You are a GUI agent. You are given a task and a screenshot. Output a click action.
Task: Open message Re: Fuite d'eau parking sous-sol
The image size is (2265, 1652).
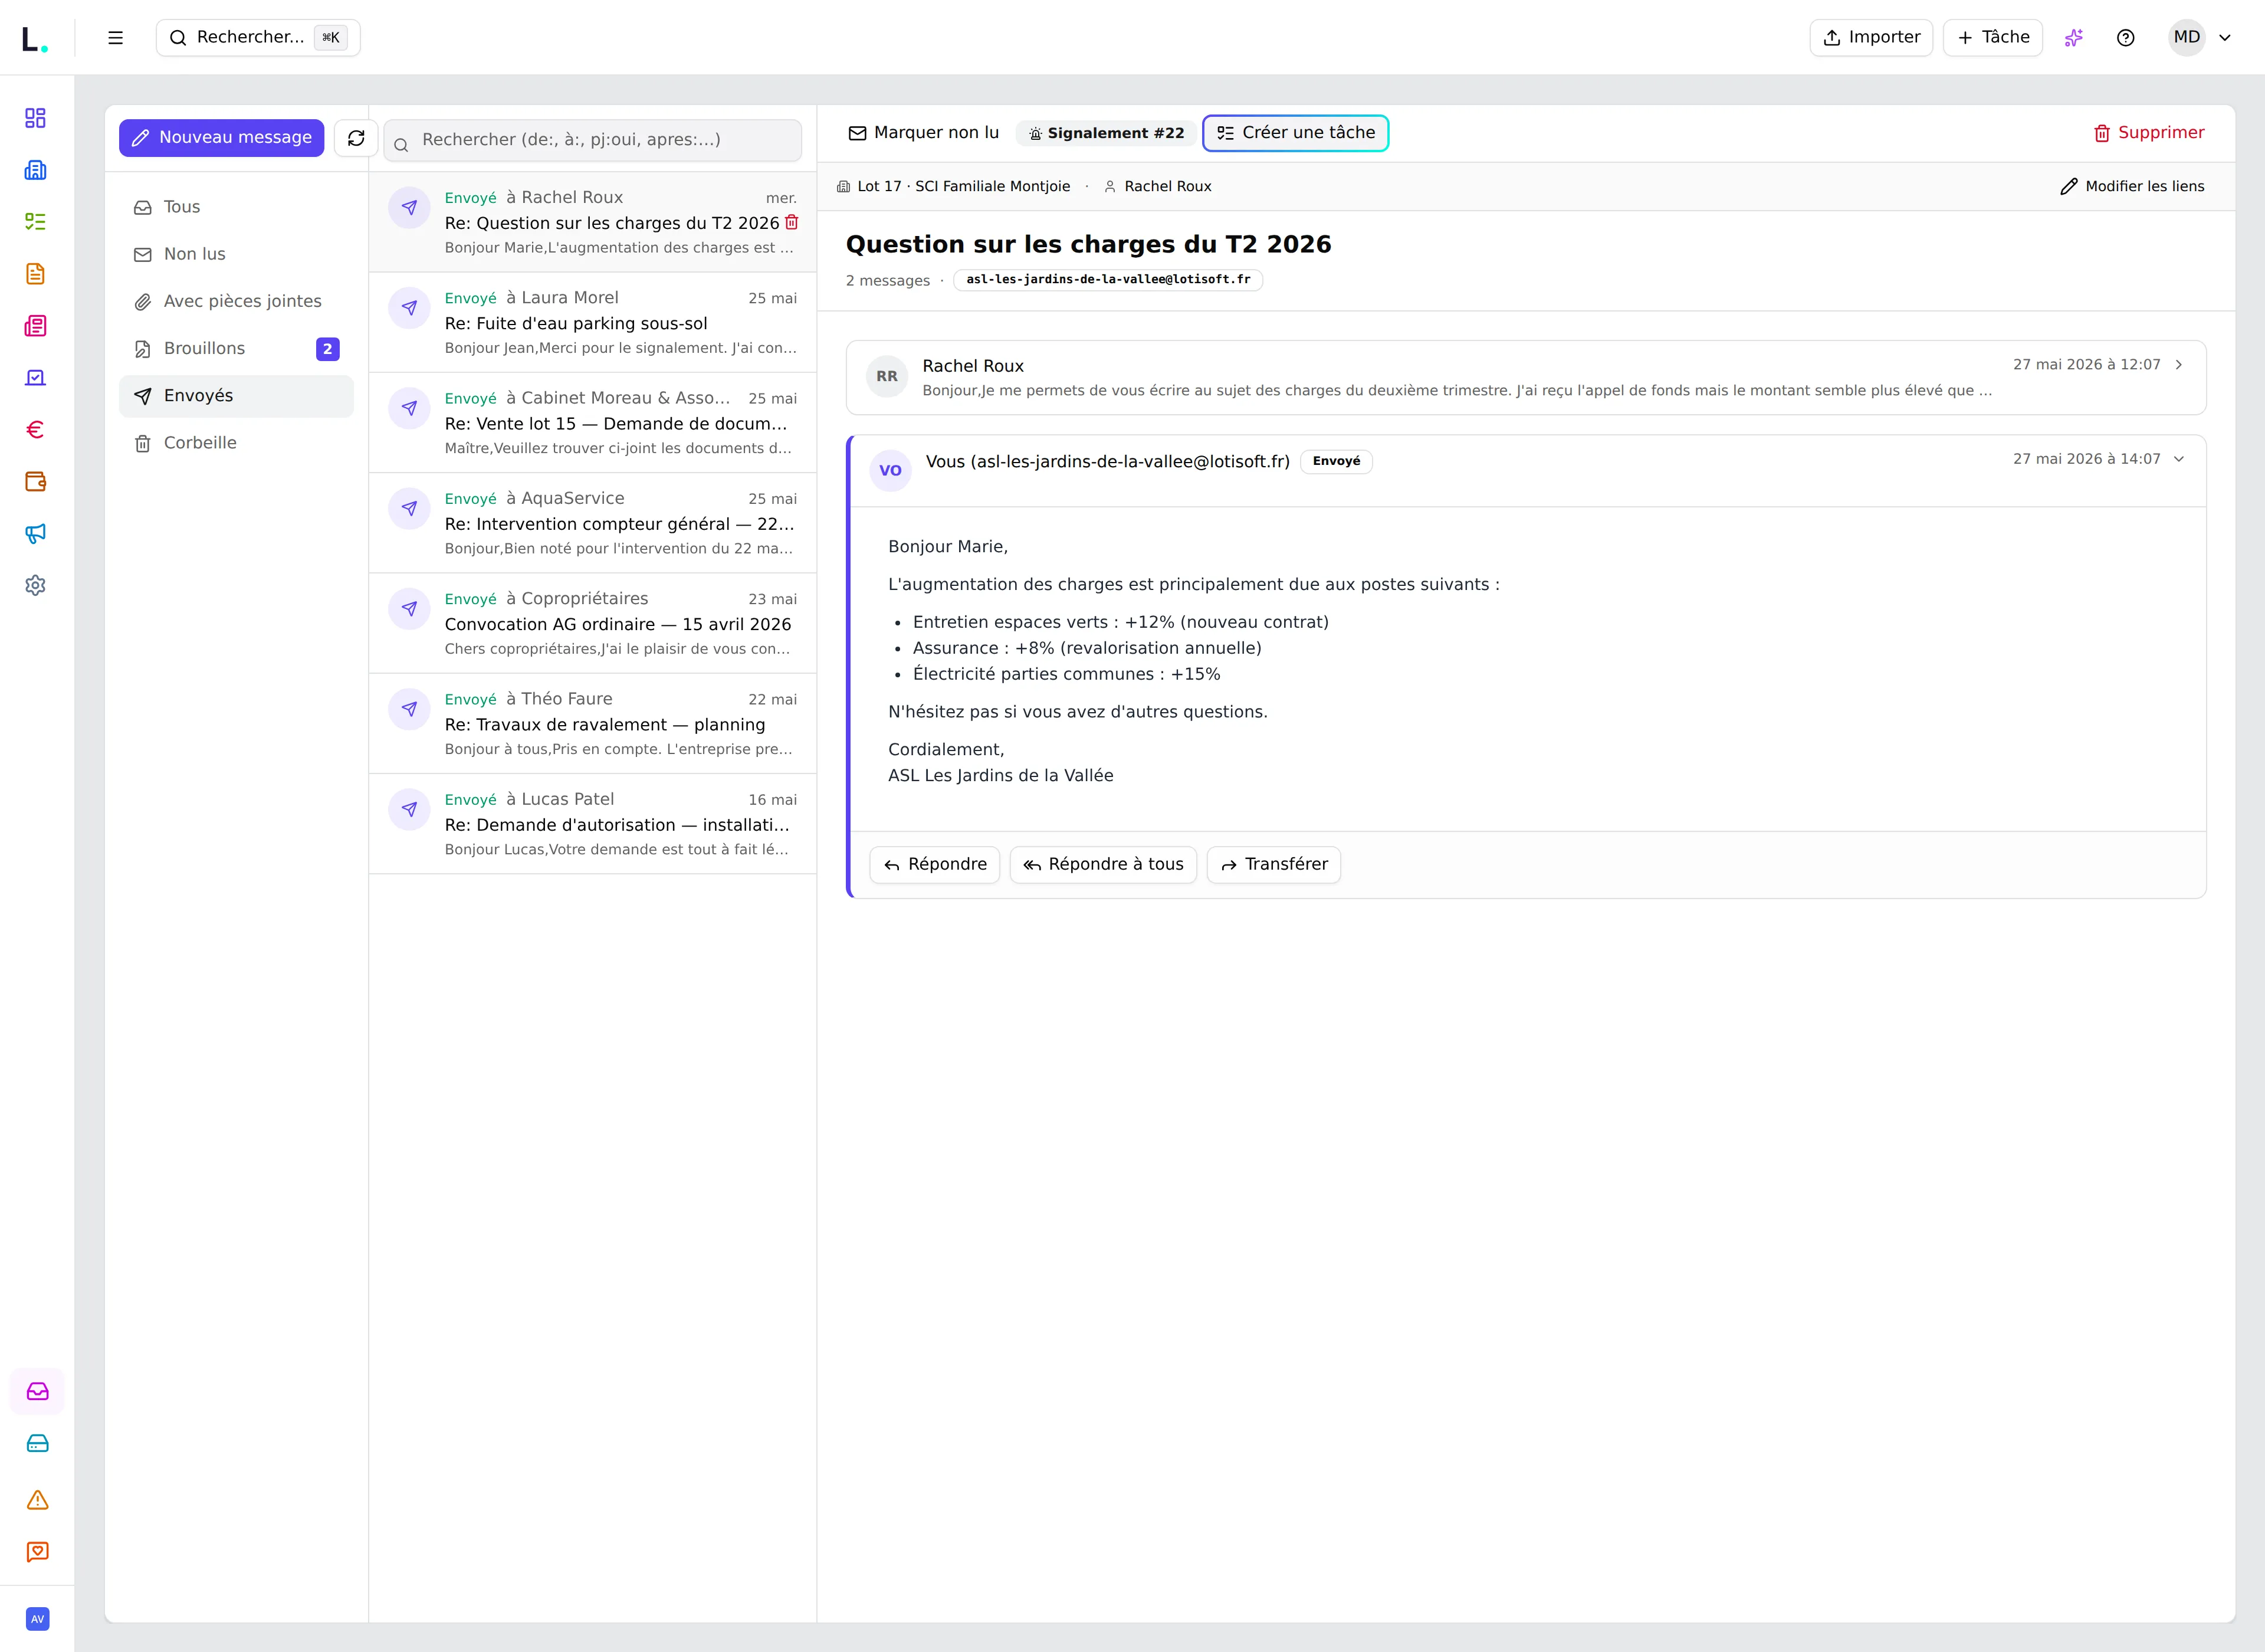(593, 323)
